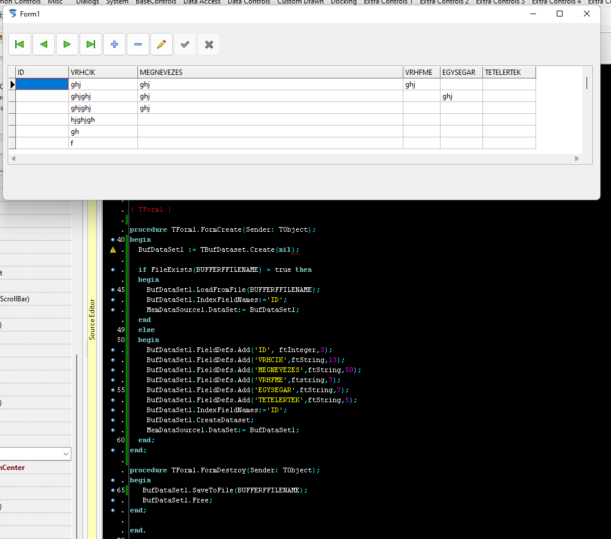Minimize the Form1 window

coord(533,14)
